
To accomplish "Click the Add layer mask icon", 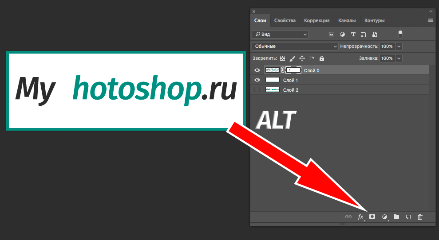I will (x=372, y=217).
